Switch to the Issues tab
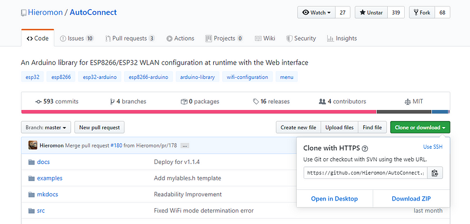Screen dimensions: 470x224 point(77,38)
